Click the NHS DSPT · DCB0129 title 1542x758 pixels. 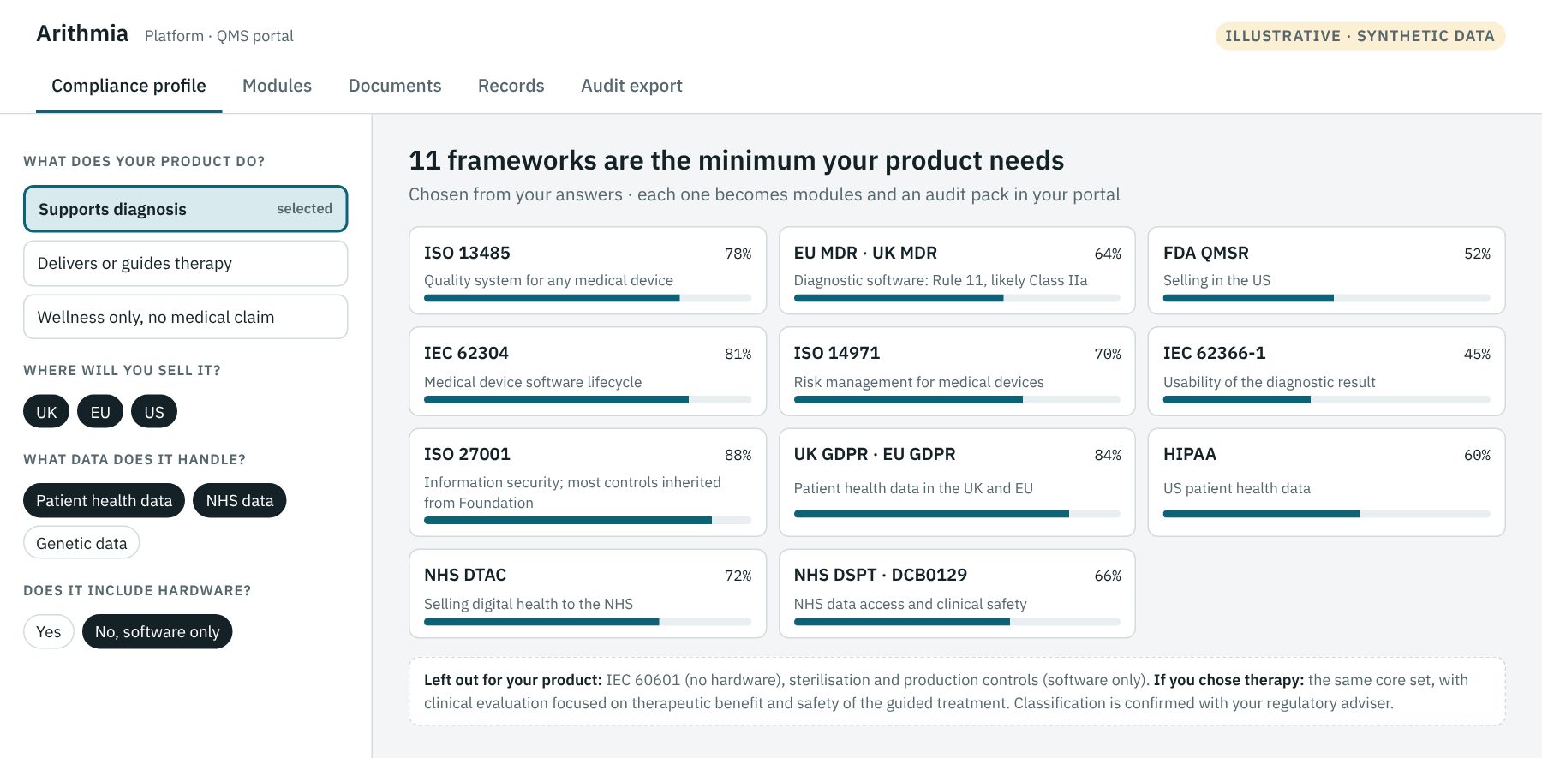[881, 575]
